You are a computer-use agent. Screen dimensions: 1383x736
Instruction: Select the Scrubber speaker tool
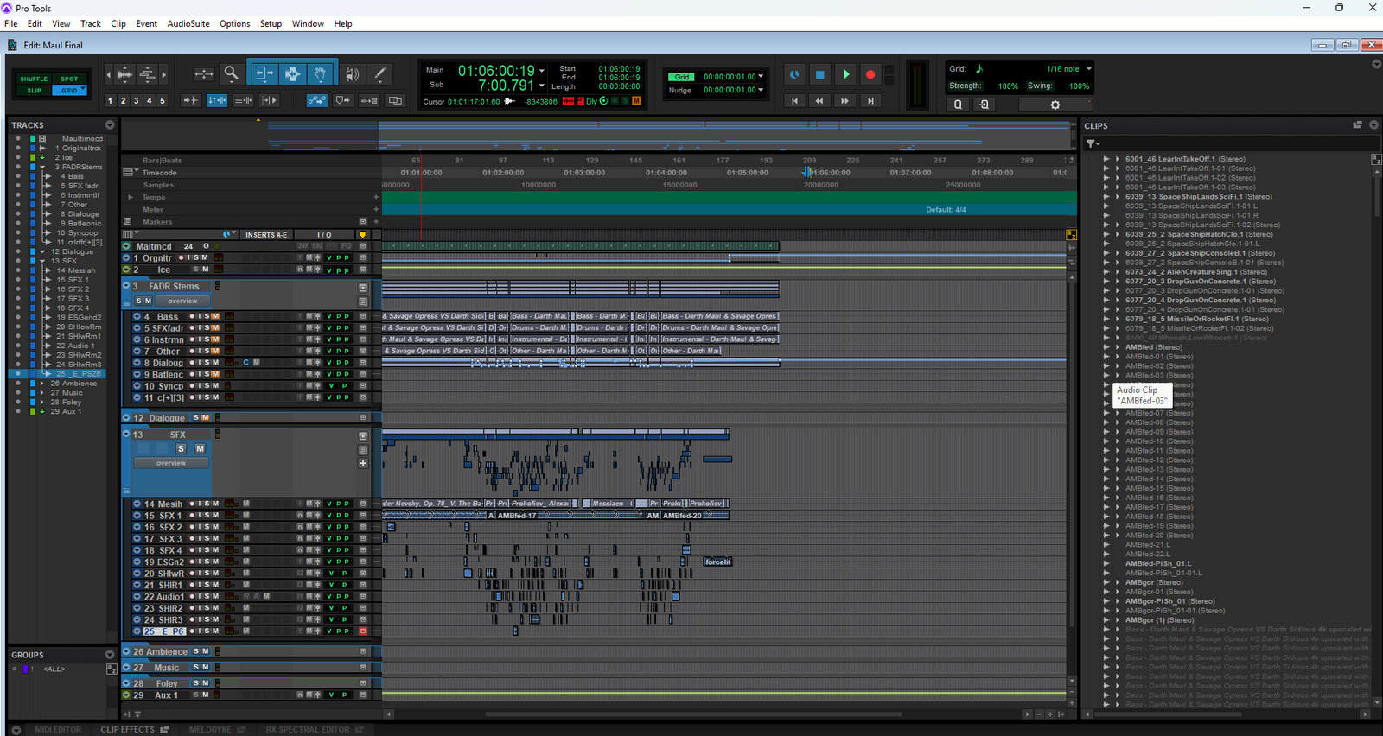click(352, 74)
